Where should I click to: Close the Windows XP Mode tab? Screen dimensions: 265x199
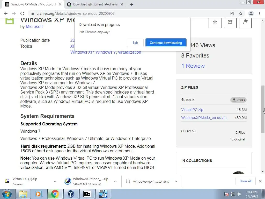click(60, 4)
